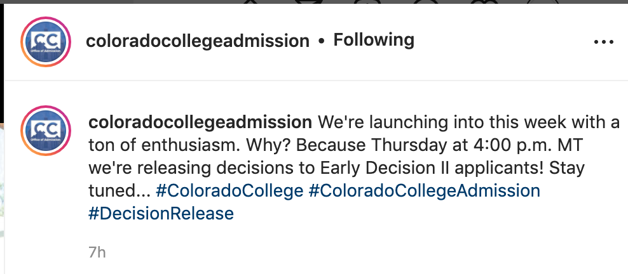Click the partially visible heart activity icon
Image resolution: width=628 pixels, height=274 pixels.
484,2
